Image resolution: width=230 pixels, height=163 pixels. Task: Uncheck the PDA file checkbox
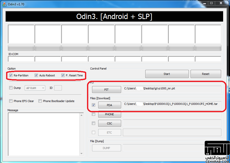pyautogui.click(x=93, y=105)
